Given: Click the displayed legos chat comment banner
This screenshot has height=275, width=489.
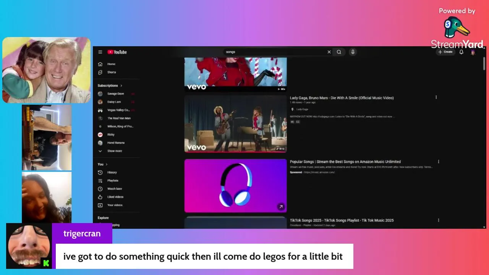Looking at the screenshot, I should (204, 256).
